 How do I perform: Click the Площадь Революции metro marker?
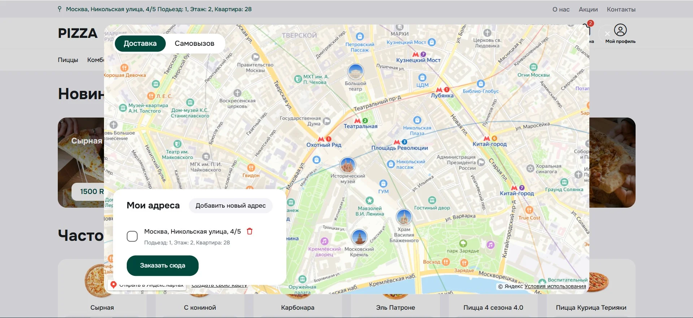397,142
